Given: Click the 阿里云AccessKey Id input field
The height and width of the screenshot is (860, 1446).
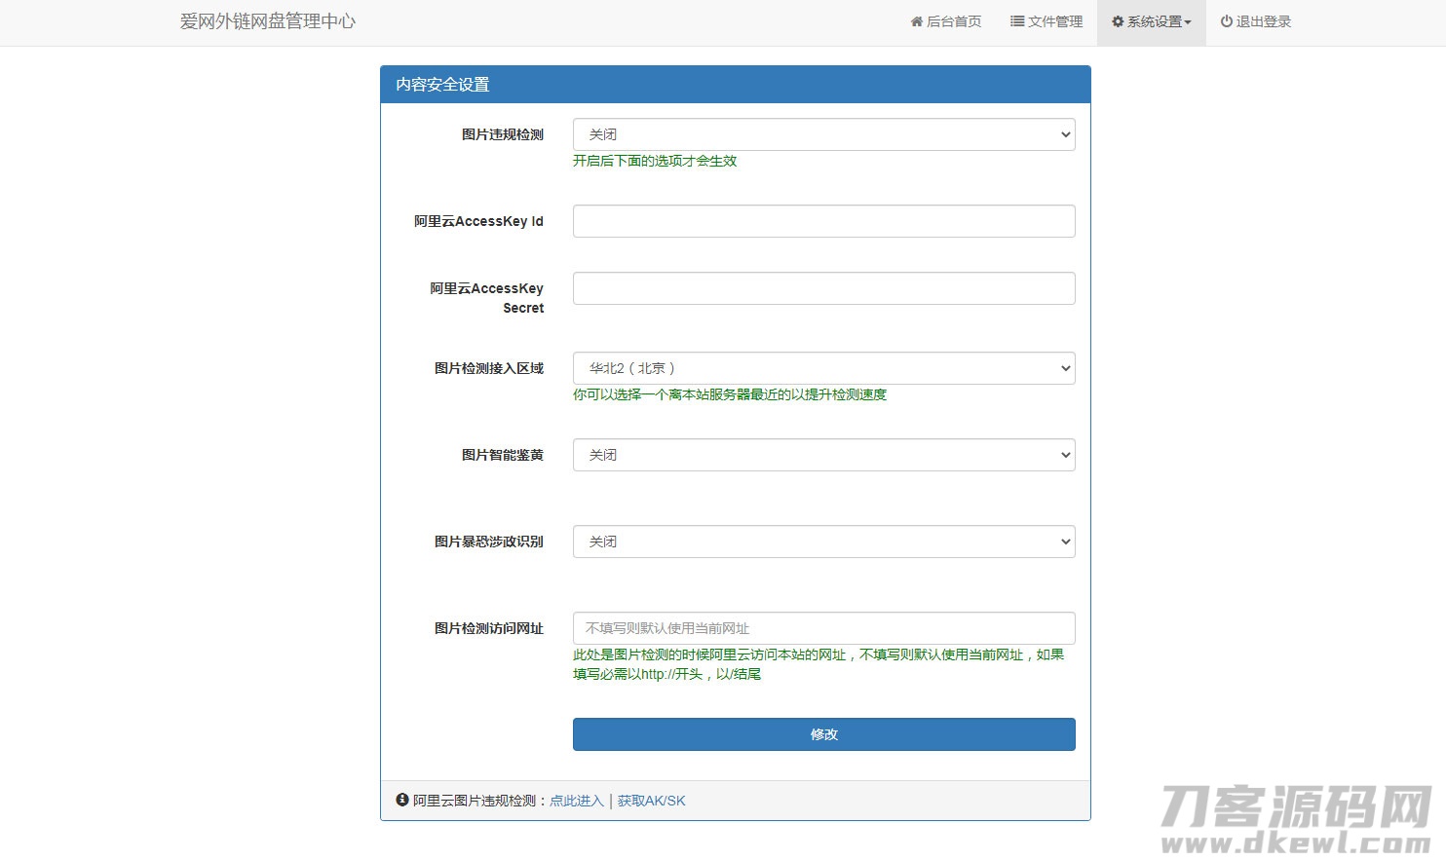Looking at the screenshot, I should tap(823, 221).
